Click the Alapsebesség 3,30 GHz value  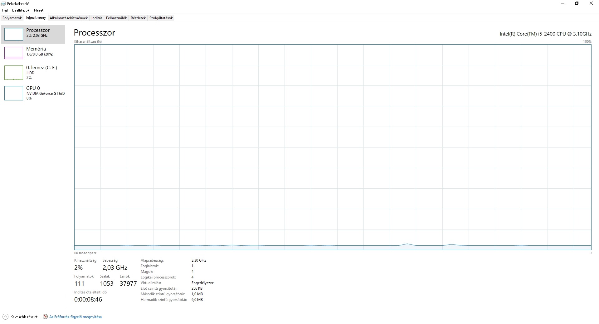(199, 260)
